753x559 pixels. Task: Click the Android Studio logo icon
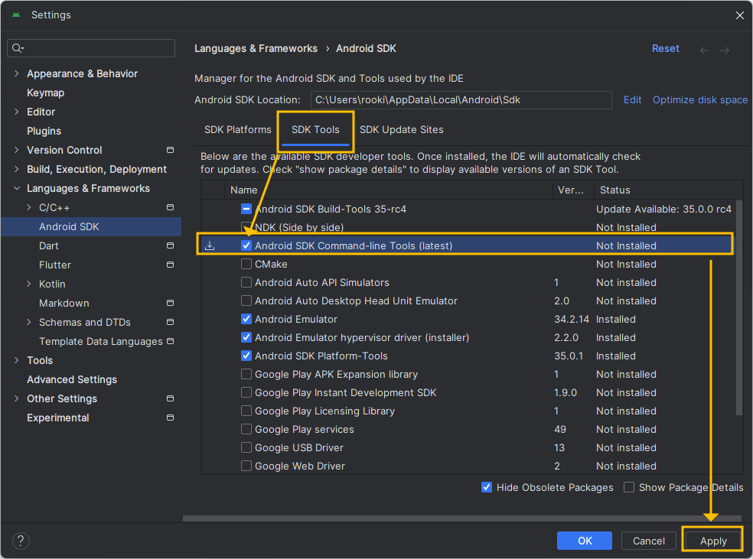click(16, 15)
